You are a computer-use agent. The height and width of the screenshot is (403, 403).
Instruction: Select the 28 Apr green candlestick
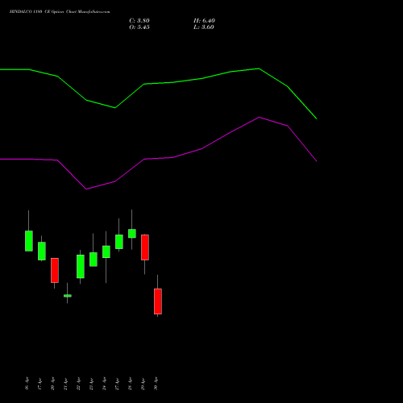pos(132,234)
